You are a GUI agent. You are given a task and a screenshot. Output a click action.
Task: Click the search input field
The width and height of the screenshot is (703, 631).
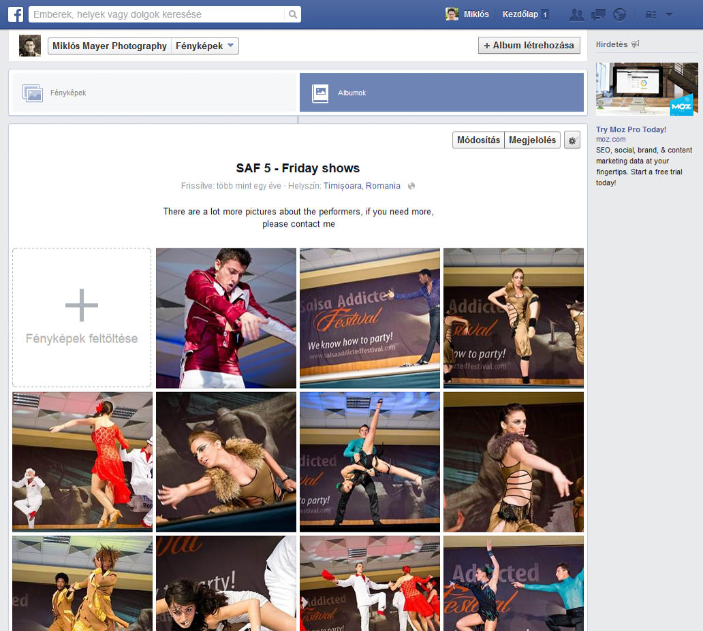(157, 14)
